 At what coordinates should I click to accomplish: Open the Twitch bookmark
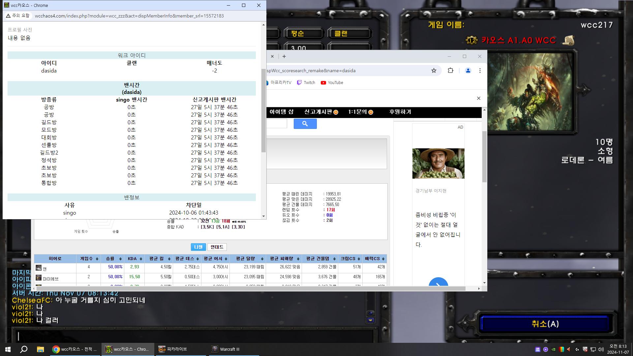[x=306, y=83]
